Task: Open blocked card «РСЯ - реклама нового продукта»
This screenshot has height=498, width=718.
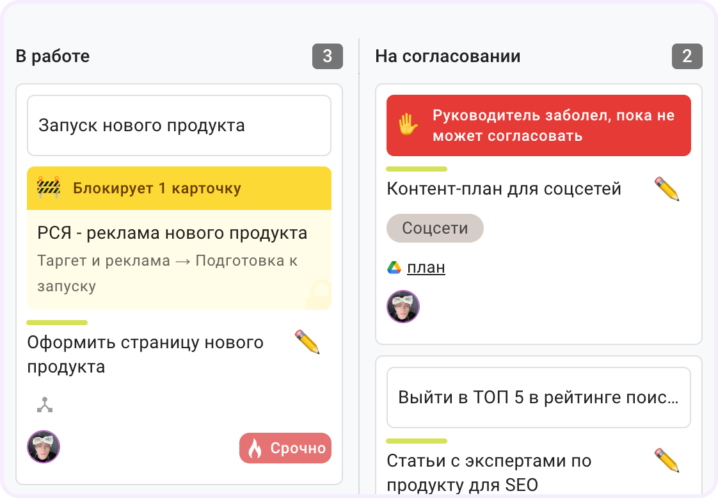Action: pyautogui.click(x=172, y=233)
